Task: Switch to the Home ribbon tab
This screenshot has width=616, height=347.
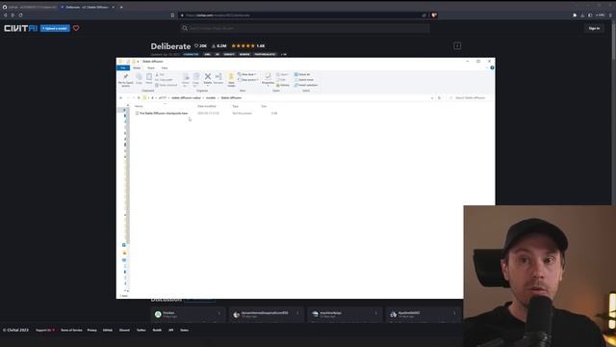Action: (137, 68)
